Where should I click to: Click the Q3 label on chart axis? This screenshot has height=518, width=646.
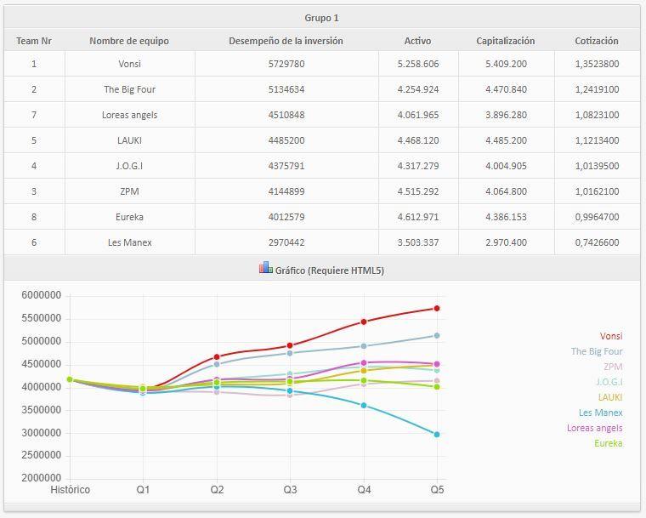tap(290, 489)
